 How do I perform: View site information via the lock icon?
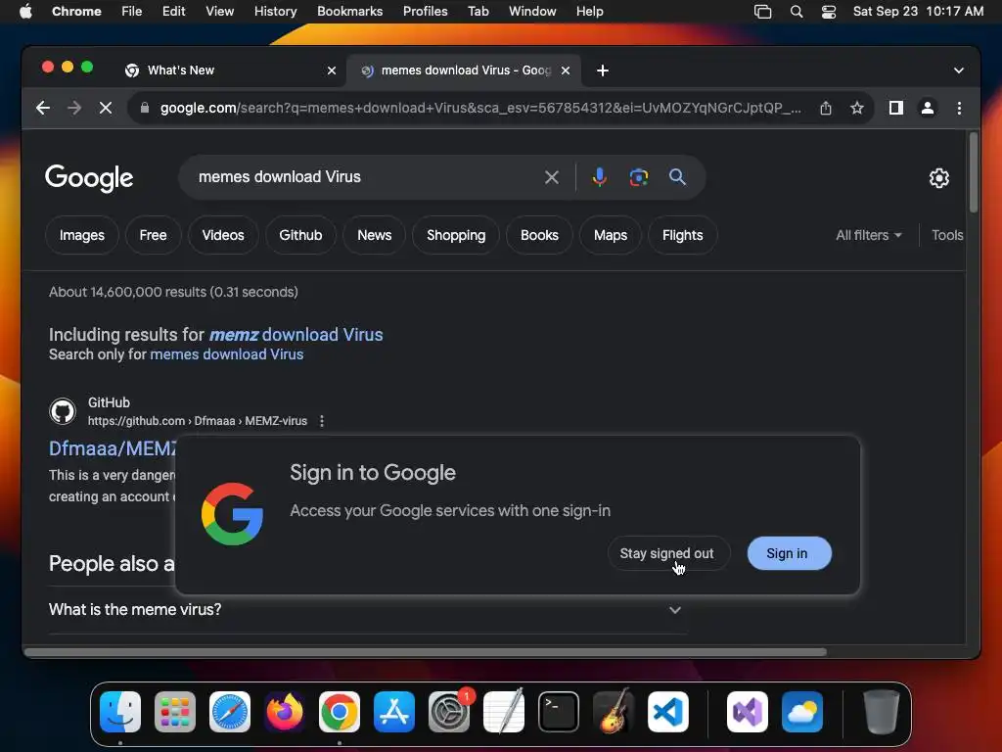coord(145,108)
